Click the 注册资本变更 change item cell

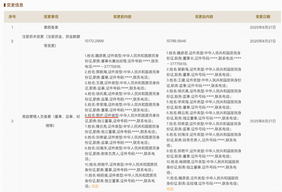pyautogui.click(x=51, y=41)
